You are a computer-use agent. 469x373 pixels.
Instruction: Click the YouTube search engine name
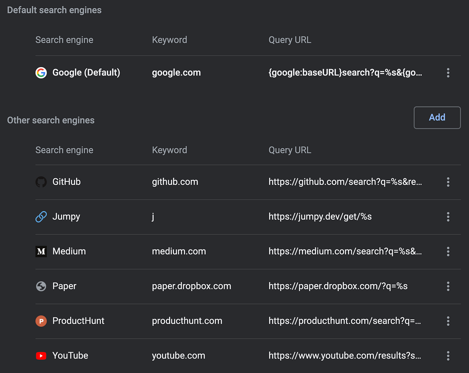[x=70, y=356]
